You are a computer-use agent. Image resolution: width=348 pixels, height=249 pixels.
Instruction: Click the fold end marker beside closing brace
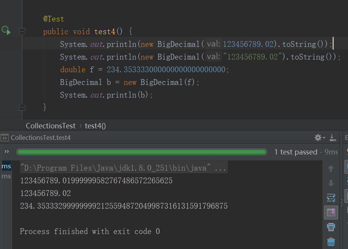click(22, 107)
